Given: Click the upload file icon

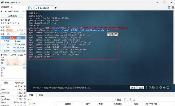Looking at the screenshot, I should [x=134, y=99].
